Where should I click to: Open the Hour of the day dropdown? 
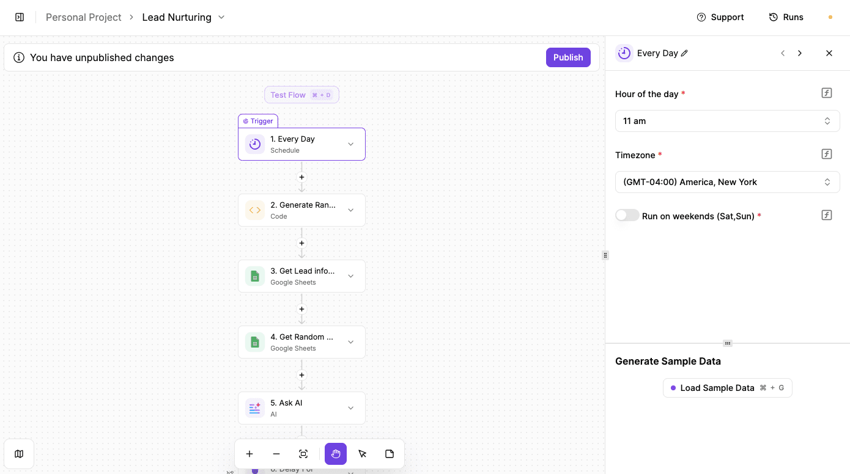pyautogui.click(x=727, y=120)
